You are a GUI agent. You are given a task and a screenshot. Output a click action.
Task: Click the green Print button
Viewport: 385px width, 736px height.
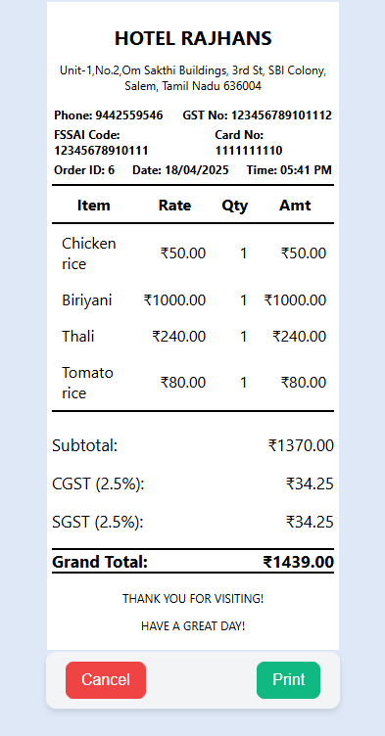point(288,679)
